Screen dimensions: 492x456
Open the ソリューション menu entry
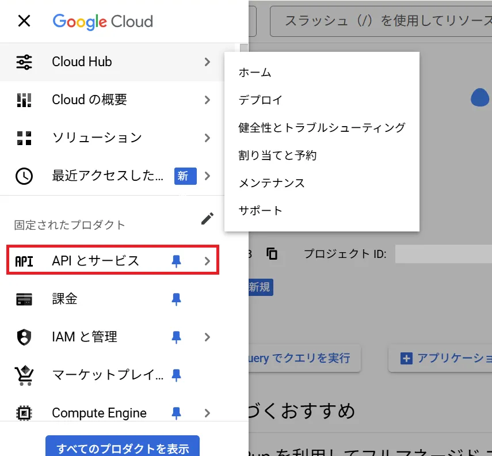[x=113, y=138]
